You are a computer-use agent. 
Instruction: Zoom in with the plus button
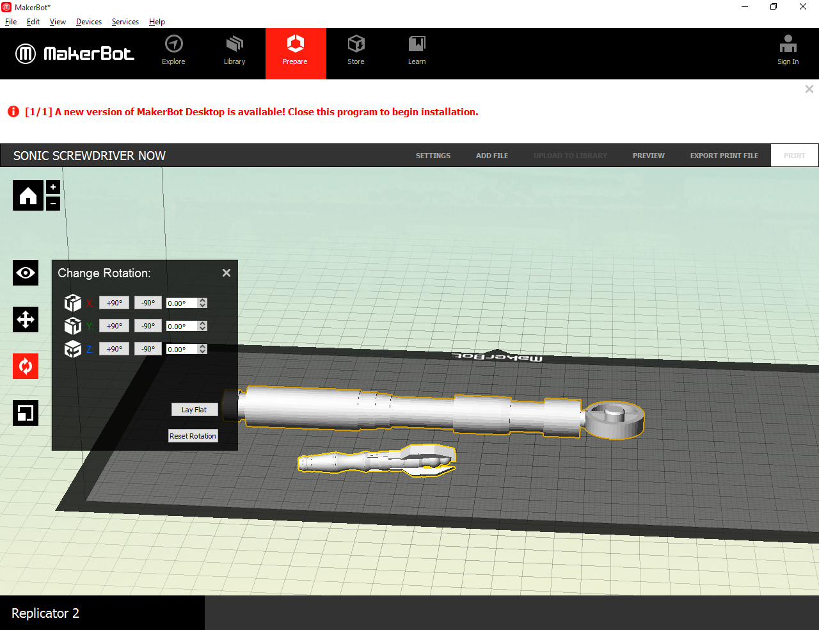(53, 187)
